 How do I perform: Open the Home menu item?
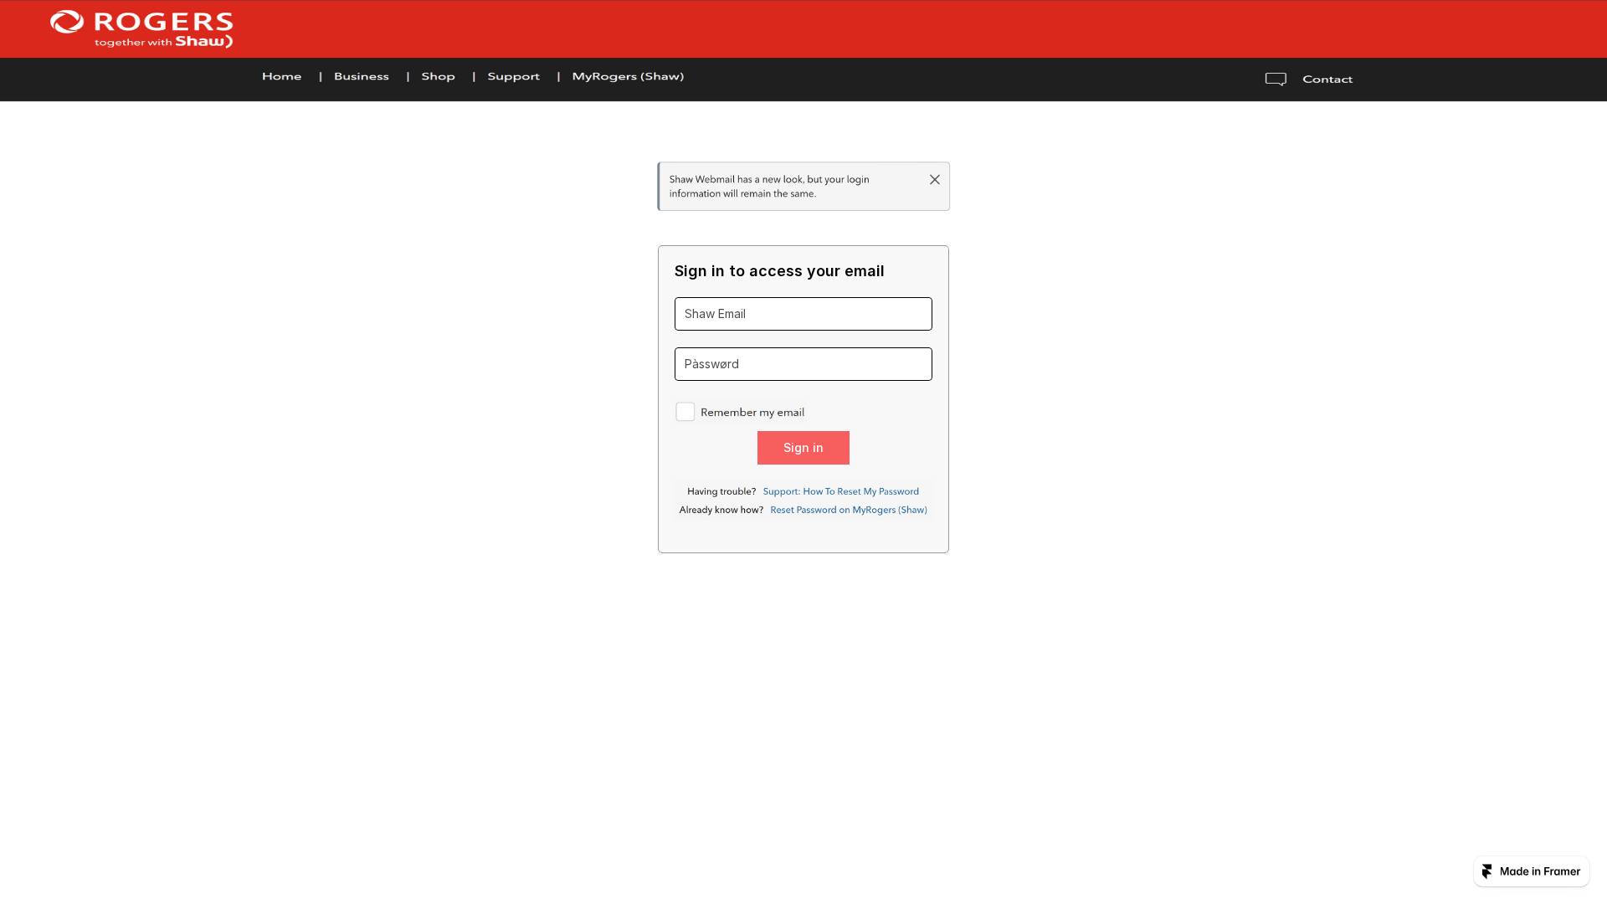tap(282, 76)
